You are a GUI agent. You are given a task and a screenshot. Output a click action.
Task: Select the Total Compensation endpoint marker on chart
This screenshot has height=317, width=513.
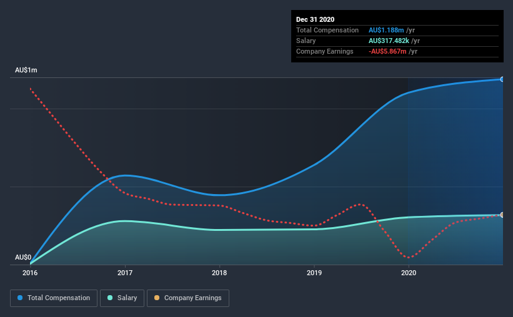[x=502, y=79]
